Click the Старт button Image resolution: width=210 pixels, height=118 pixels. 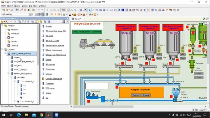coord(199,73)
